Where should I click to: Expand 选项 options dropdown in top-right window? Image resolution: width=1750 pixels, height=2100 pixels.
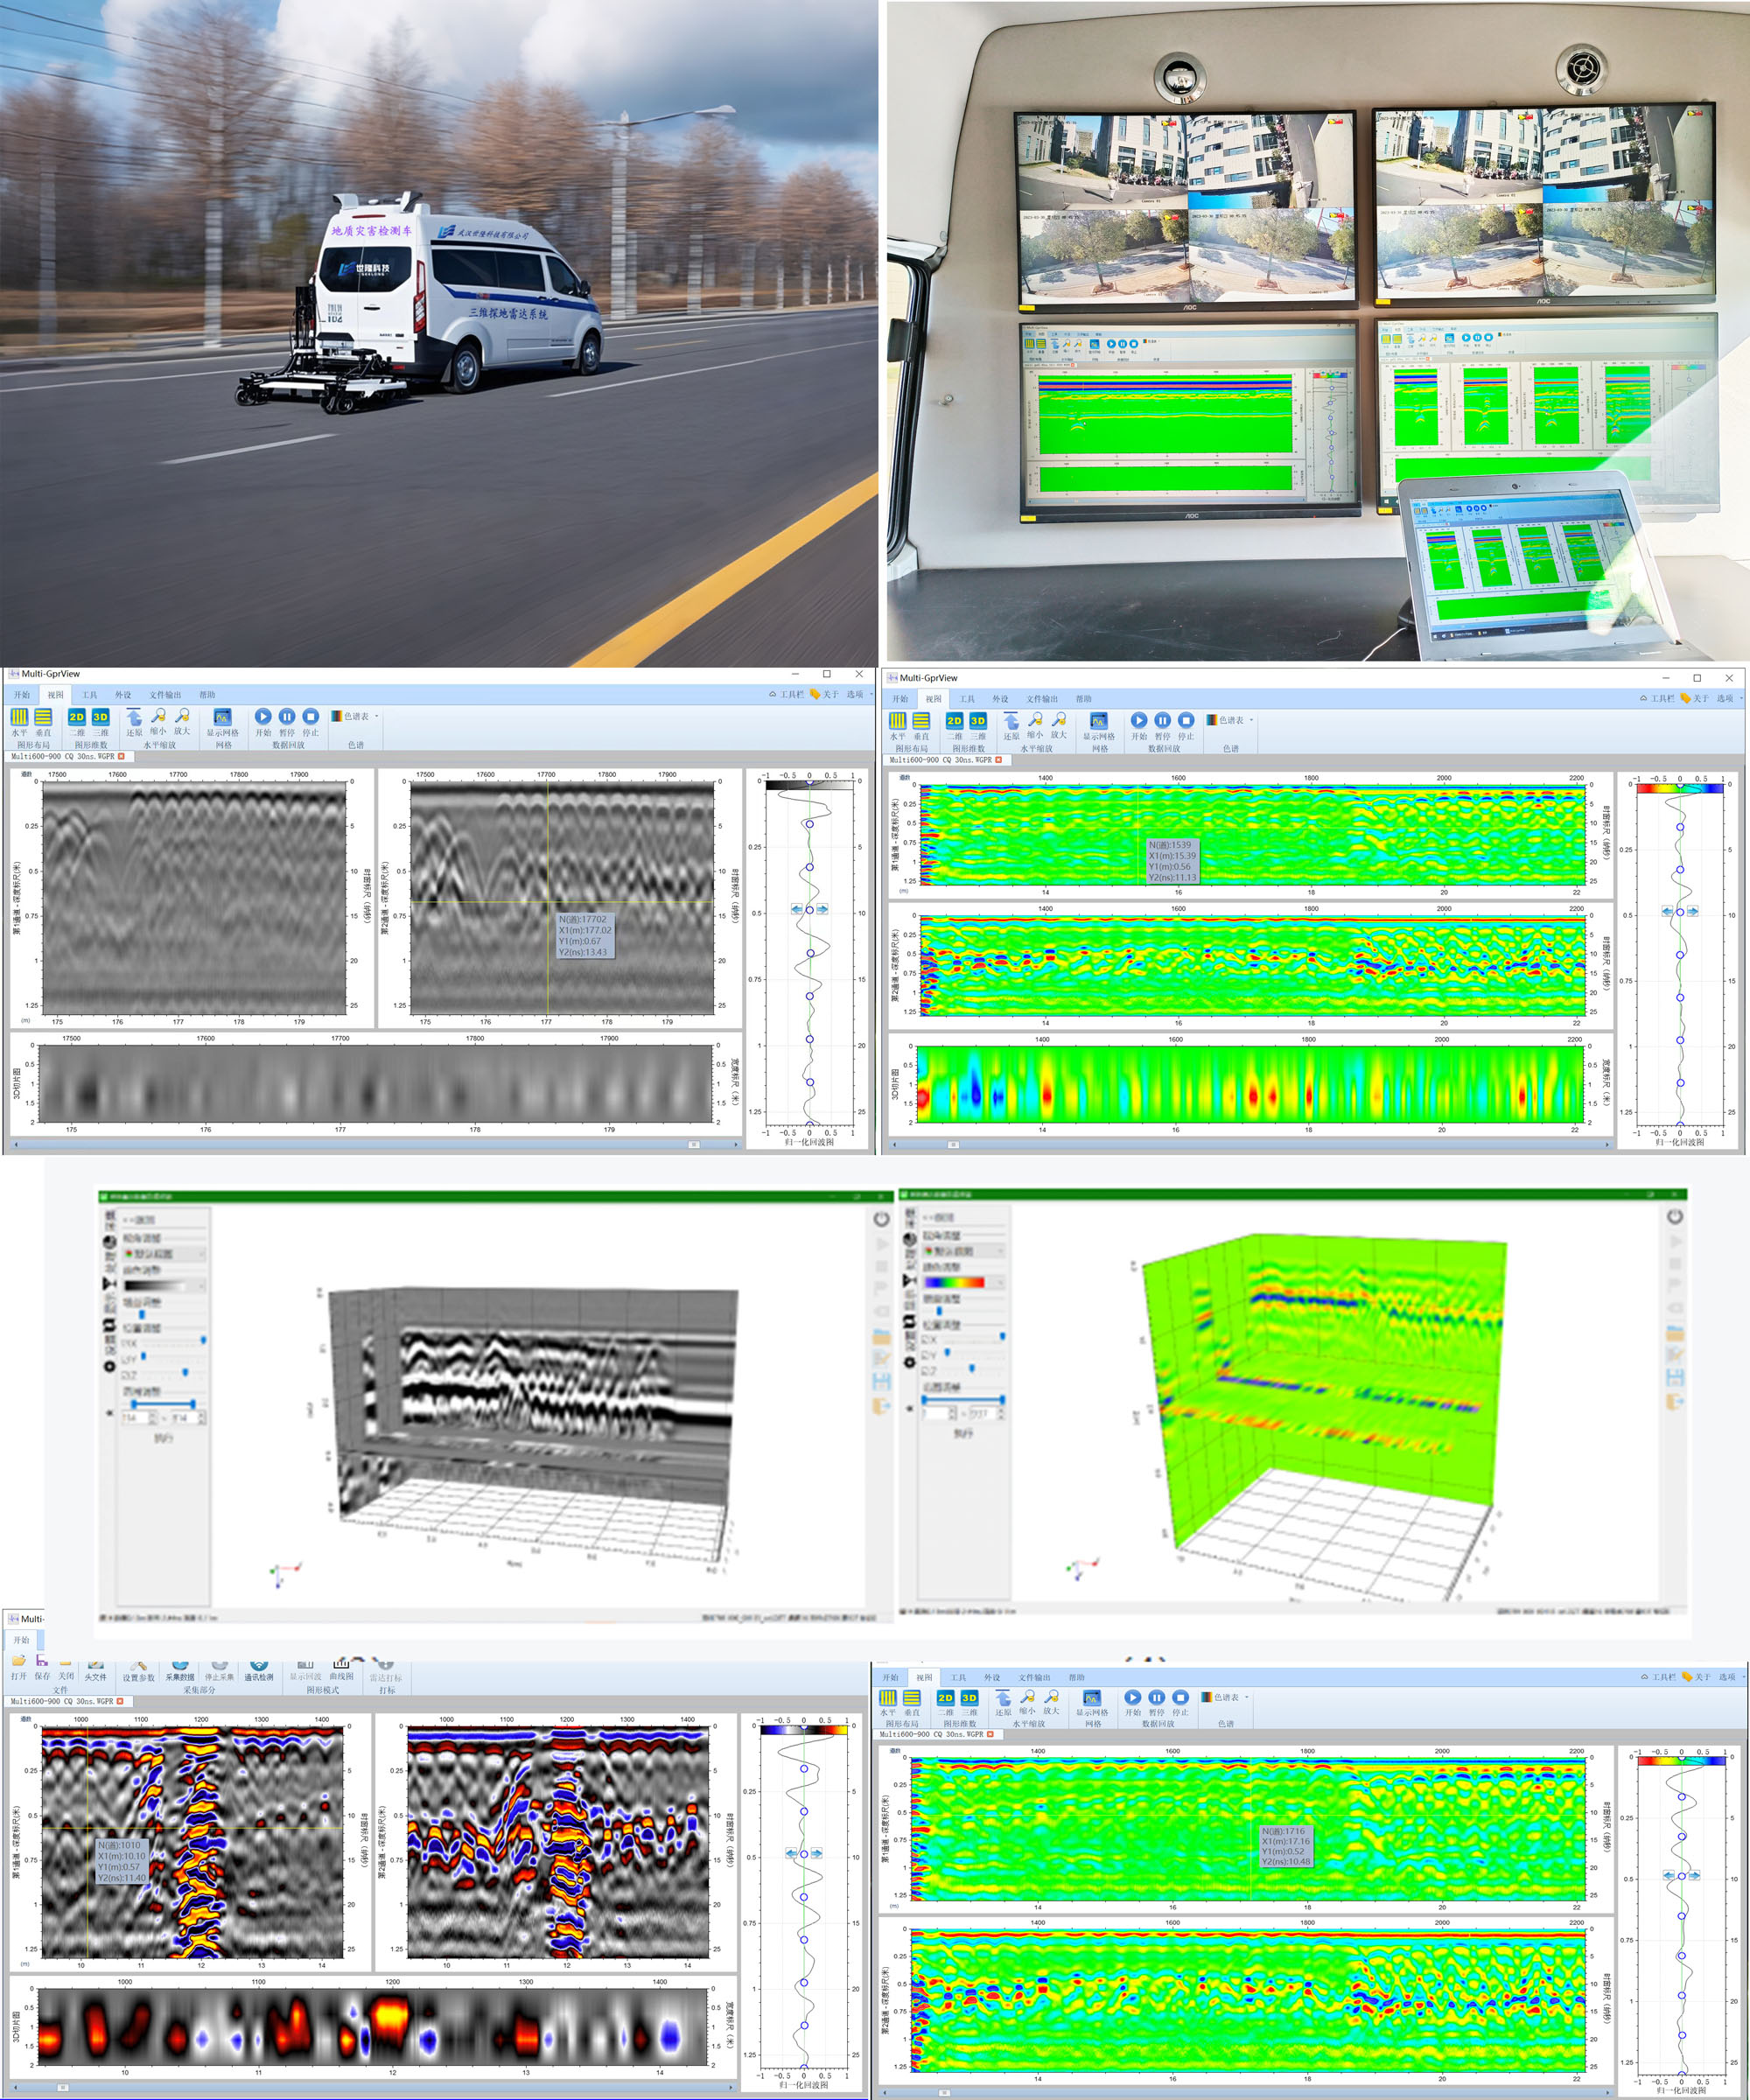(1728, 698)
